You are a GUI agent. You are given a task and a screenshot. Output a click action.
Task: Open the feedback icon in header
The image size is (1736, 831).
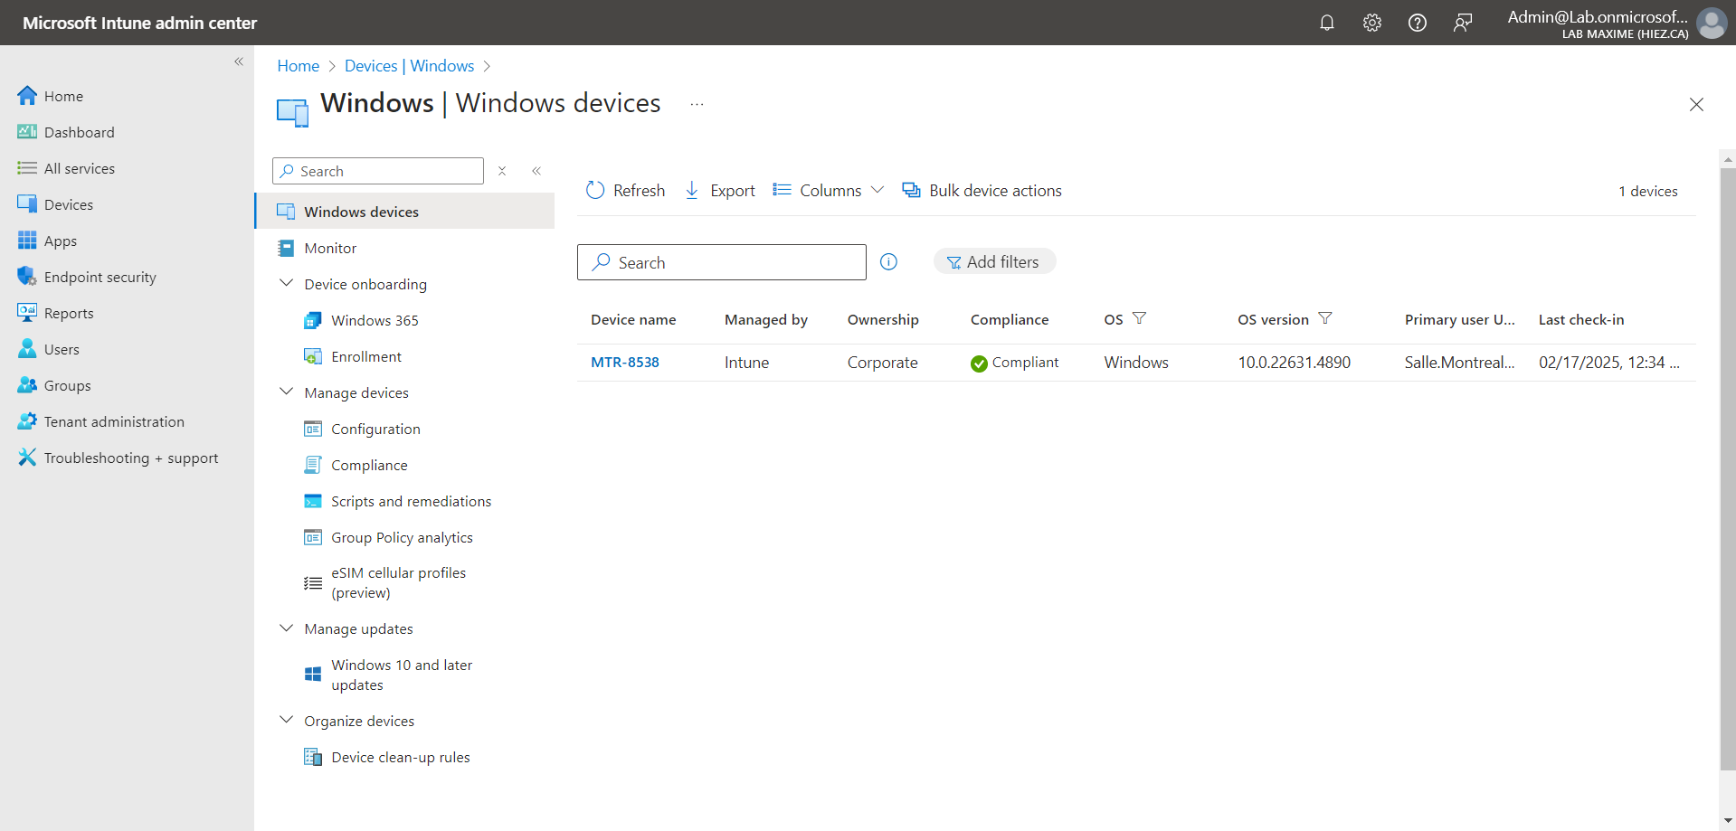coord(1462,23)
